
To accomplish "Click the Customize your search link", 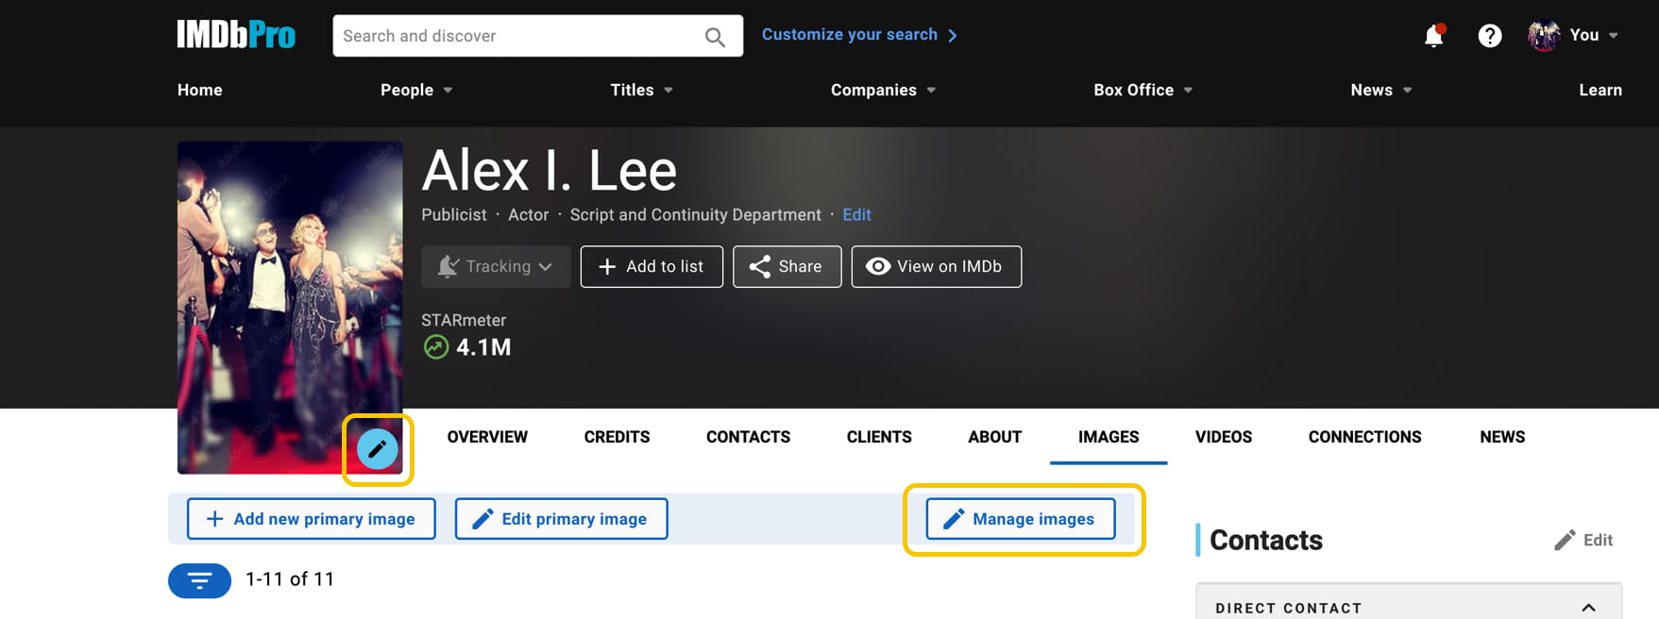I will point(858,35).
